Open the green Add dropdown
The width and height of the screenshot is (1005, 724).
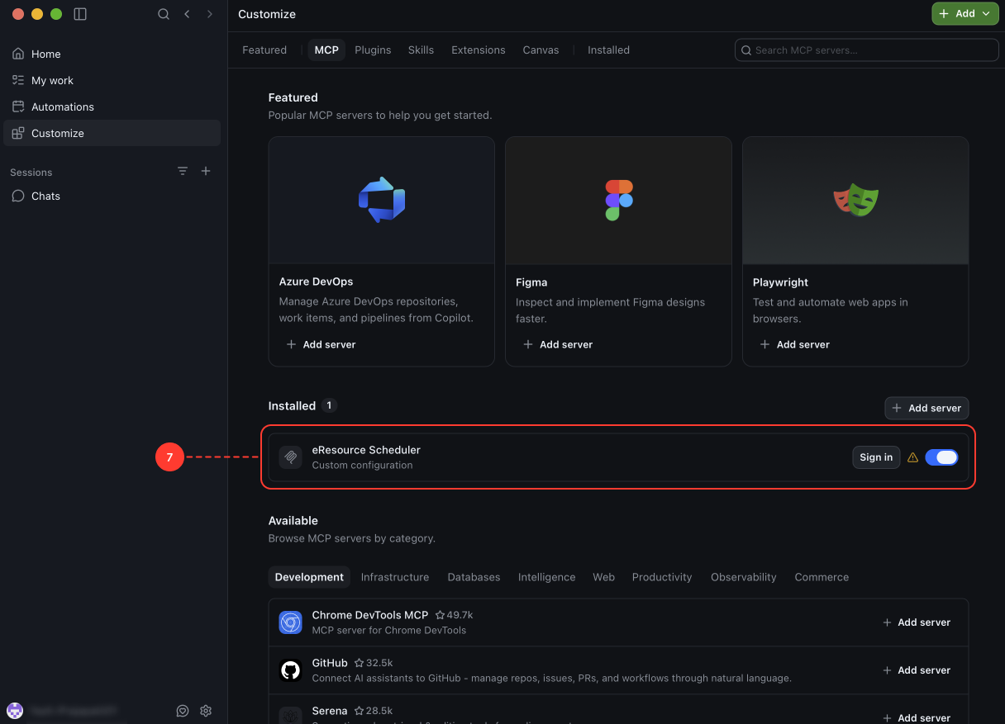click(965, 14)
